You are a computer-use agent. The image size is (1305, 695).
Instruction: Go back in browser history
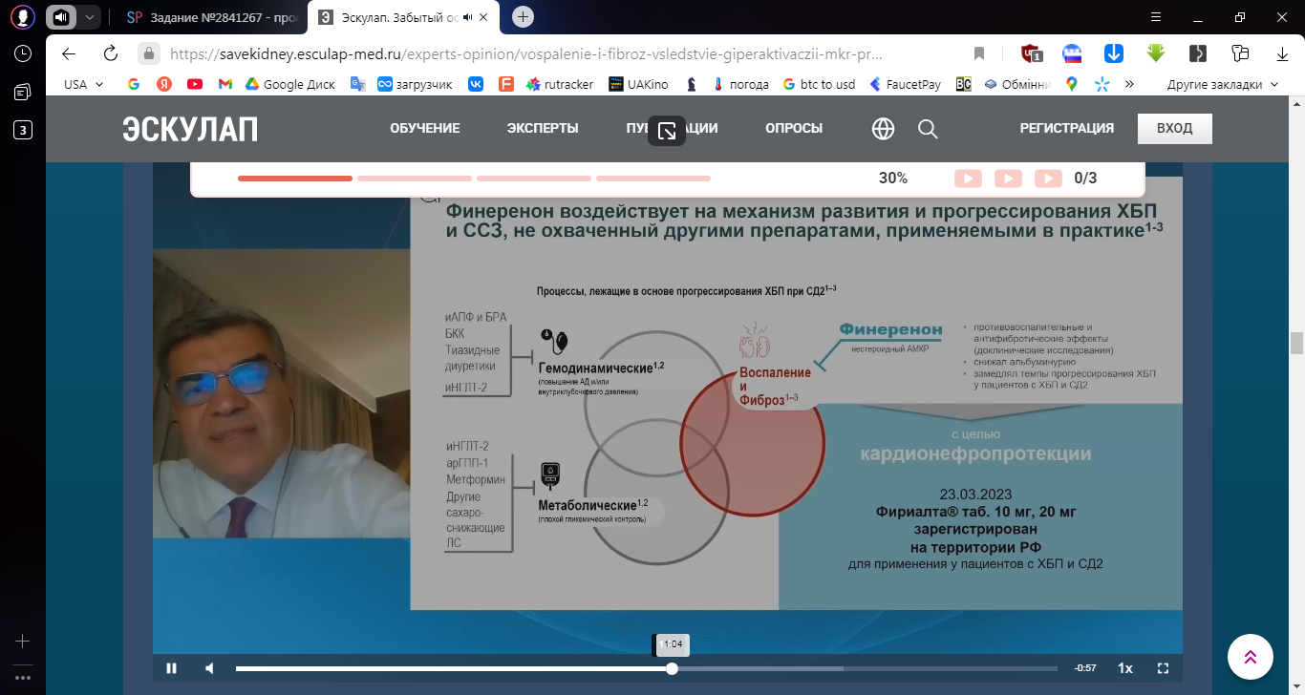tap(69, 53)
